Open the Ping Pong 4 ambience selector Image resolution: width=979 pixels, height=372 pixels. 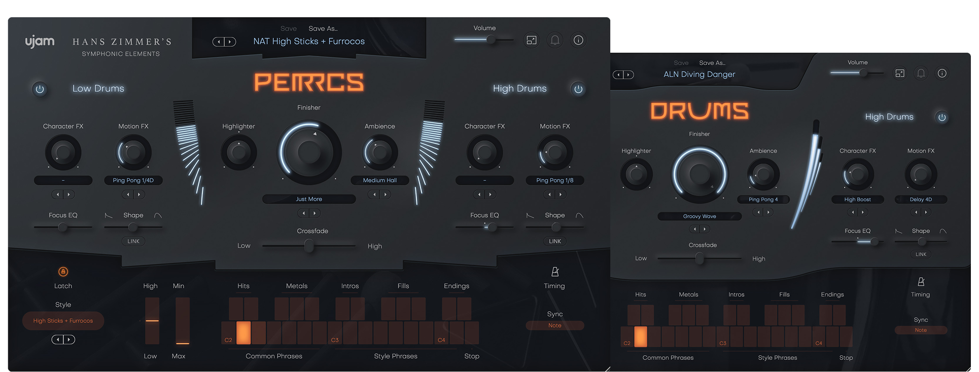[763, 200]
